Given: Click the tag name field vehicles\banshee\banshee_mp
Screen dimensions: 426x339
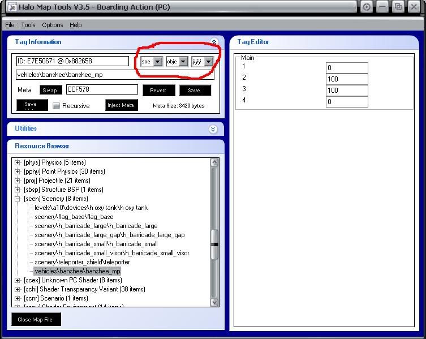Looking at the screenshot, I should (x=115, y=75).
